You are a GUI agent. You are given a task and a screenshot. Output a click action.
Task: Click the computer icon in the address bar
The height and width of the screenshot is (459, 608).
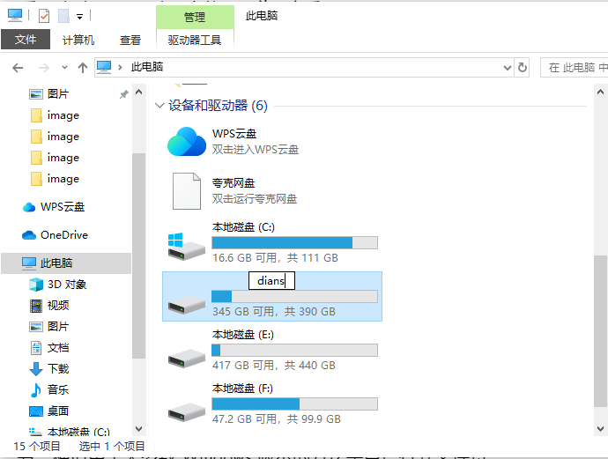coord(104,67)
